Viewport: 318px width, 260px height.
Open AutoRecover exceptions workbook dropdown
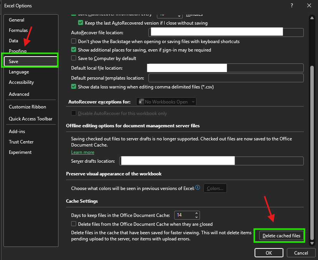166,102
